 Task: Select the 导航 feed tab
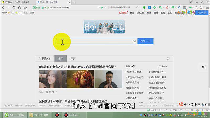pos(73,58)
